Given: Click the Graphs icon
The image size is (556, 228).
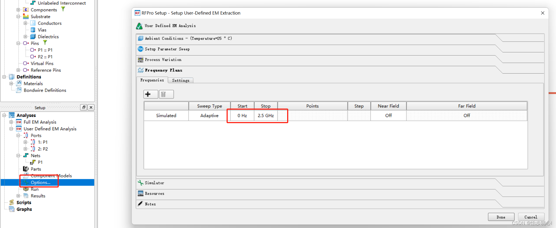Looking at the screenshot, I should 12,209.
